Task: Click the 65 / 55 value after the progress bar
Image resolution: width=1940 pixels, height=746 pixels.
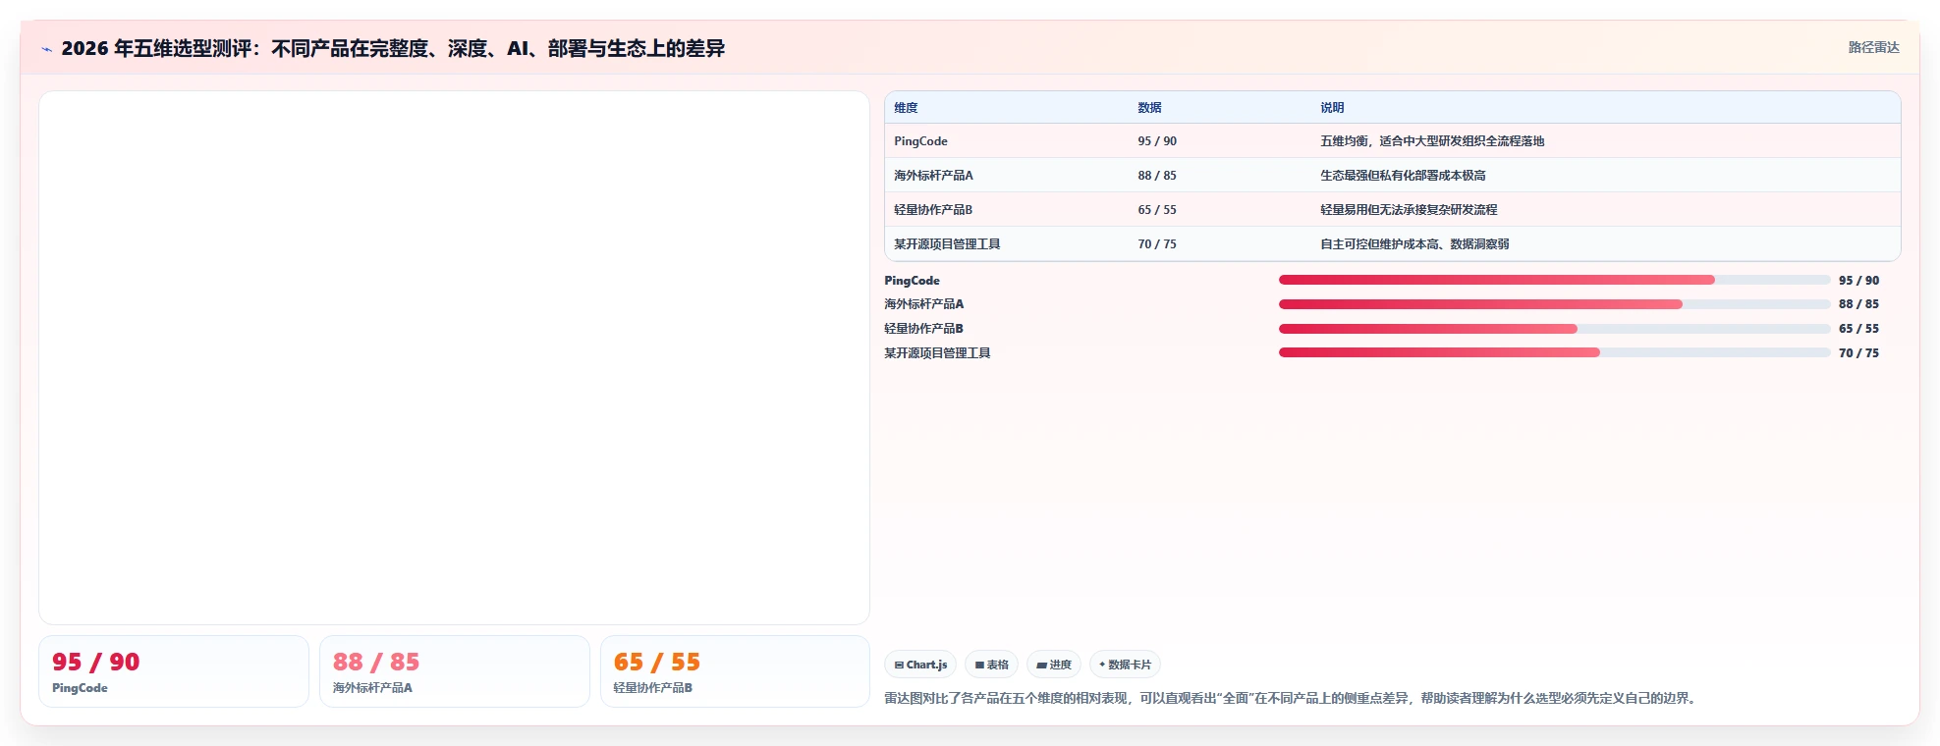Action: [x=1858, y=329]
